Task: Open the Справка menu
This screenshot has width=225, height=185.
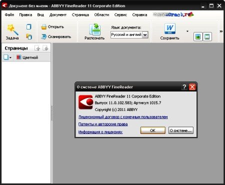Action: coord(139,15)
